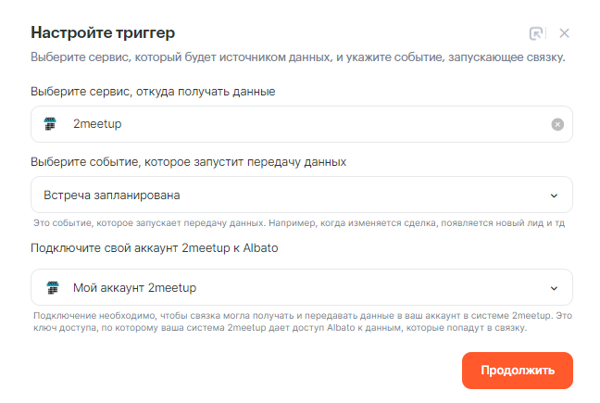Click the 2meetup logo in the account dropdown
This screenshot has width=600, height=403.
(52, 287)
